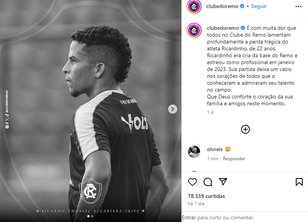Share the post via paper plane icon

(223, 182)
